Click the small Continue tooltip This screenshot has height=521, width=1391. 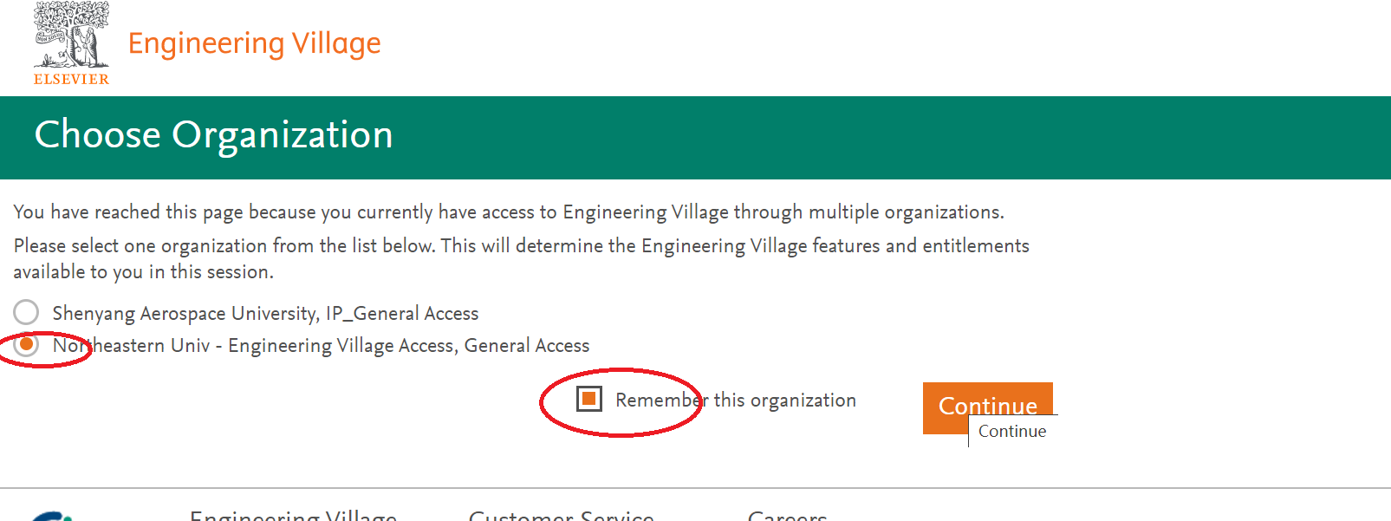(x=1011, y=432)
